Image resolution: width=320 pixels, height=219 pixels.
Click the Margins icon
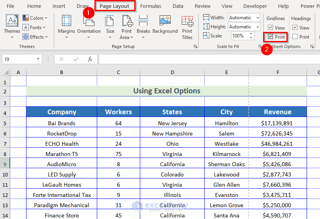pos(66,24)
